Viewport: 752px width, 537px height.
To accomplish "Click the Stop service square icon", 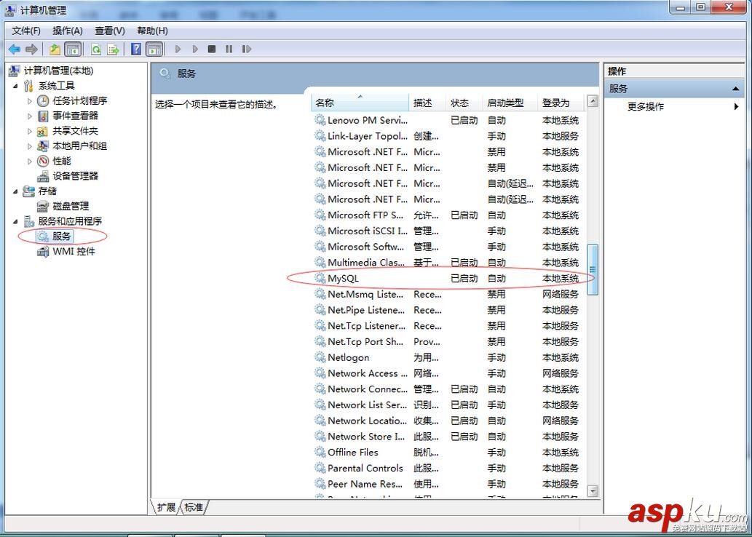I will (212, 49).
